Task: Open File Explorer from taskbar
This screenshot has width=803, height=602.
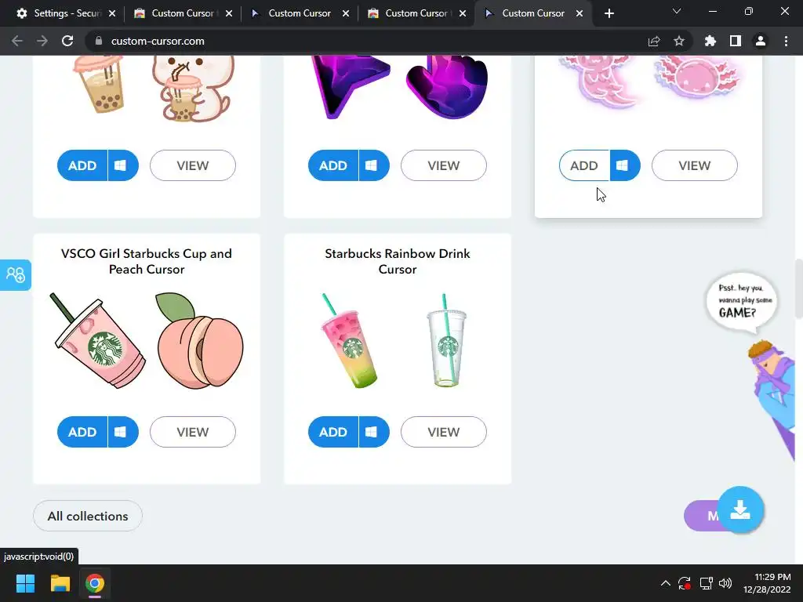Action: click(x=60, y=583)
